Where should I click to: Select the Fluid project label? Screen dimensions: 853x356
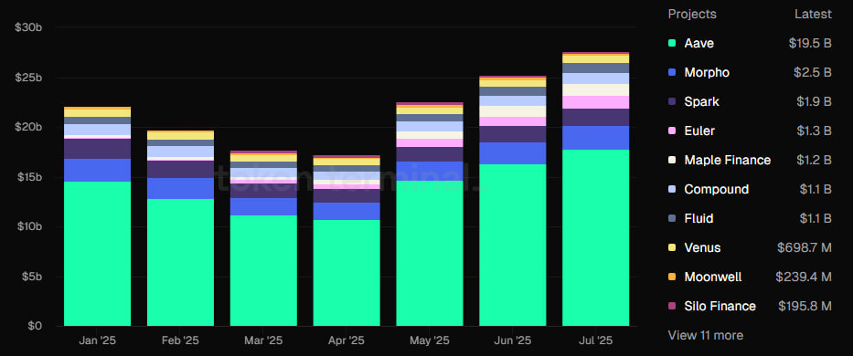click(698, 218)
